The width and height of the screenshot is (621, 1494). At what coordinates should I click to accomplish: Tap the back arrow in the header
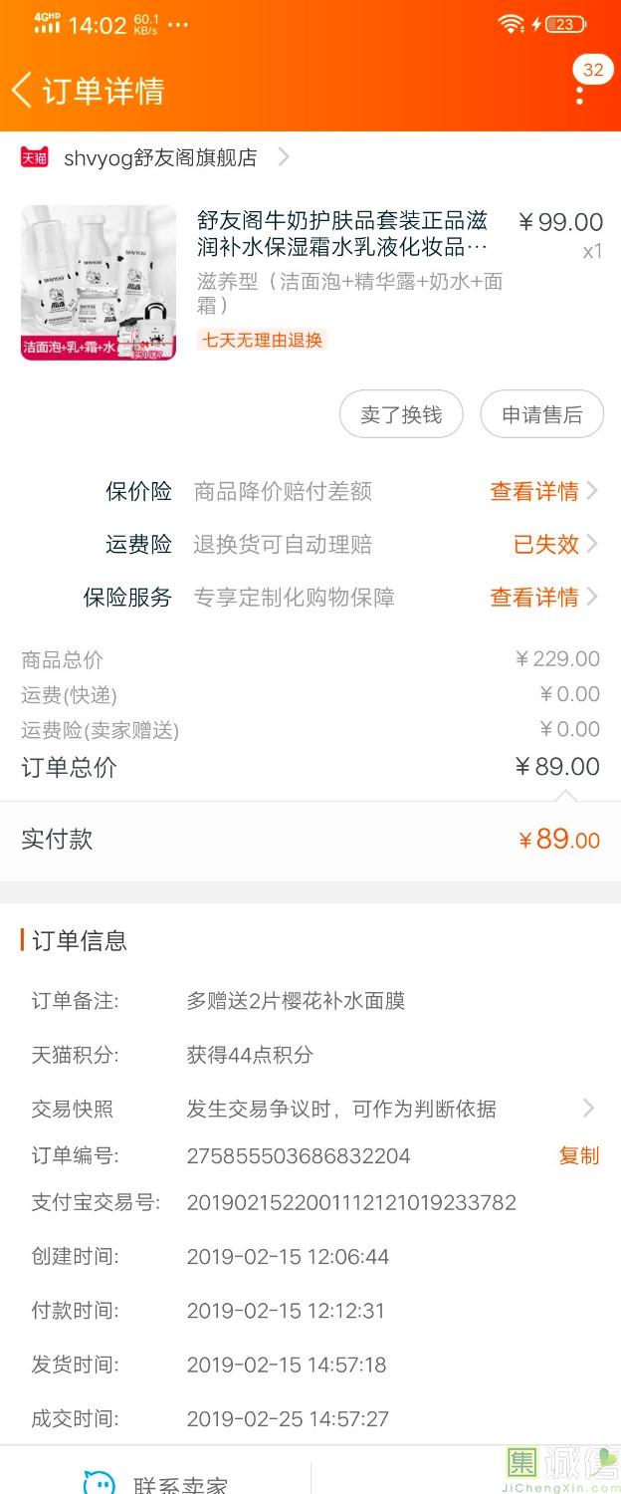(x=22, y=91)
